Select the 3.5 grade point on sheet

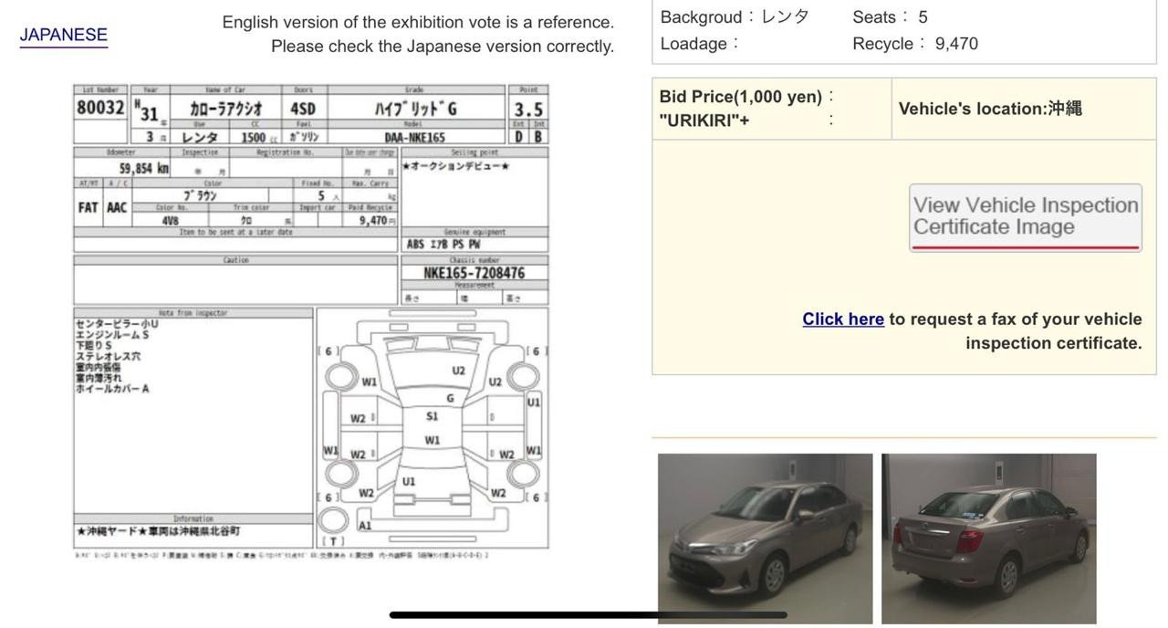(528, 110)
